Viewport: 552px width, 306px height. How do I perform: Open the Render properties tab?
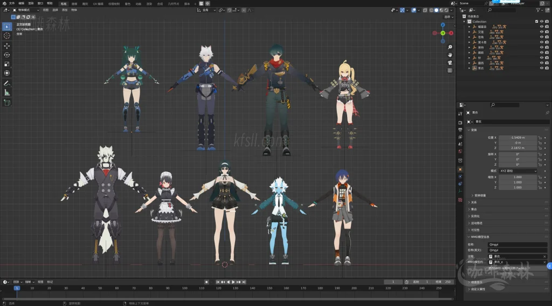pyautogui.click(x=460, y=123)
